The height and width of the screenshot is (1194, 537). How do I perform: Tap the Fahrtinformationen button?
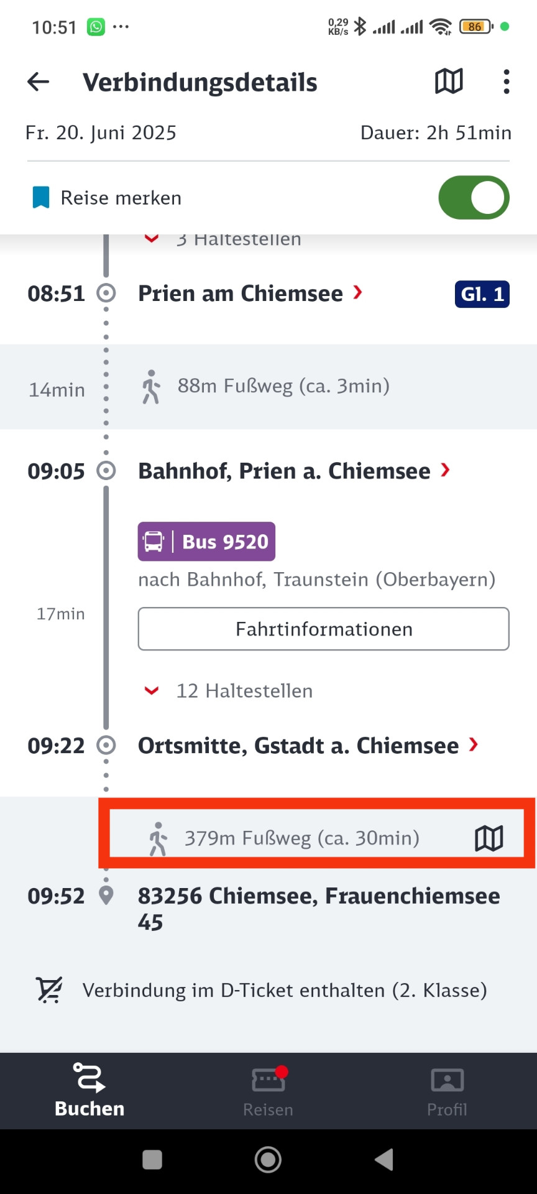pos(323,629)
